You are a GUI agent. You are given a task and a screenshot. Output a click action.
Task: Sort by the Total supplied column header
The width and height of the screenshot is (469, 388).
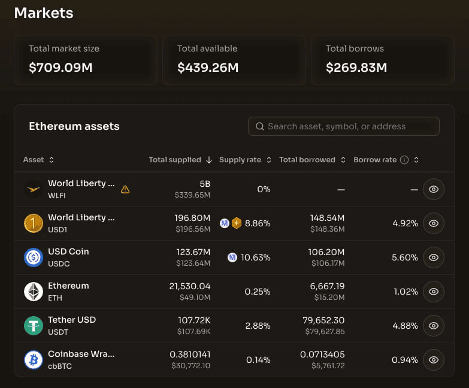(180, 160)
